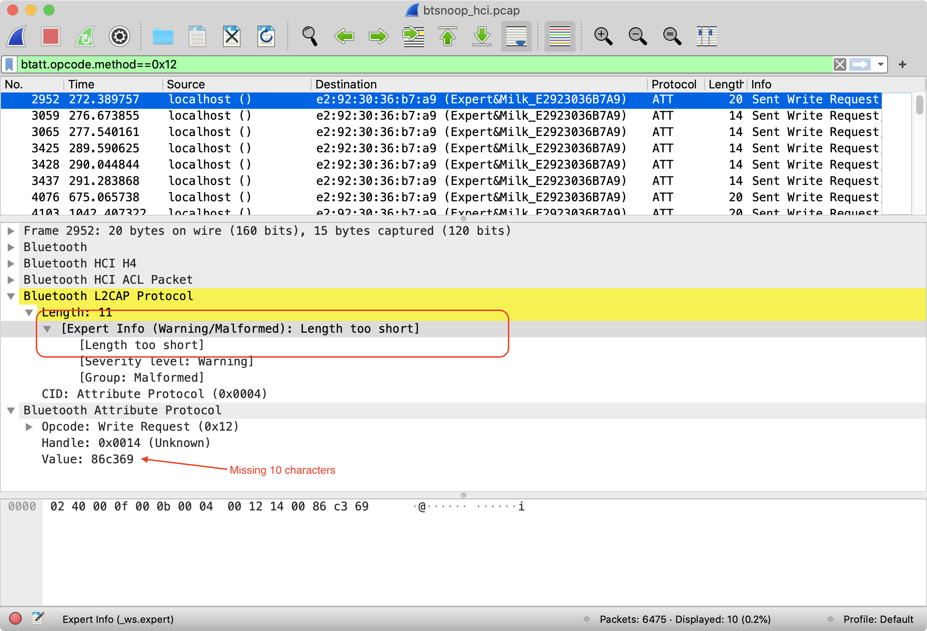Clear the display filter with the X button
The width and height of the screenshot is (927, 631).
[x=840, y=64]
